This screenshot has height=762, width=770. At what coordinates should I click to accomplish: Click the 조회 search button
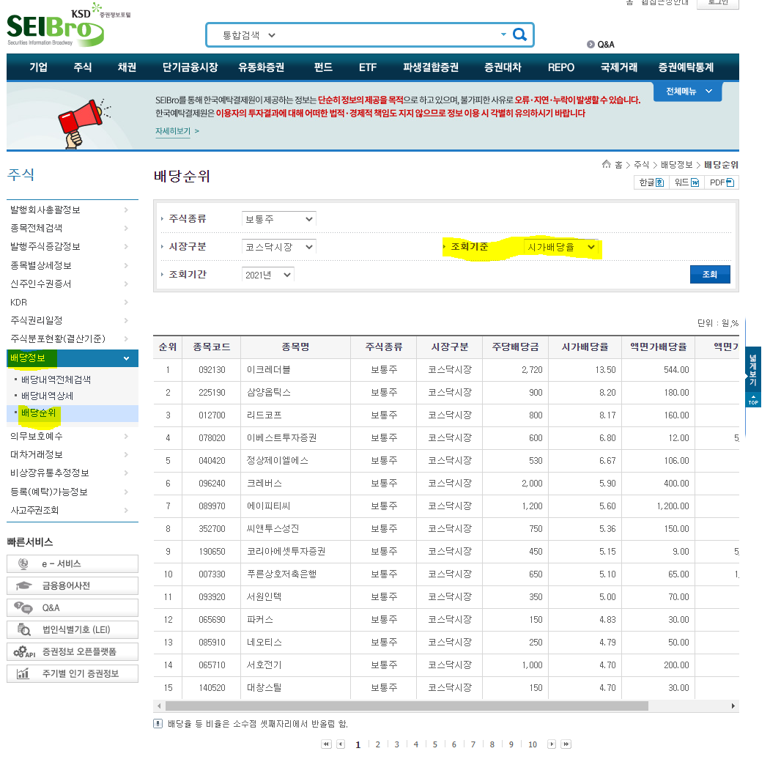point(710,275)
